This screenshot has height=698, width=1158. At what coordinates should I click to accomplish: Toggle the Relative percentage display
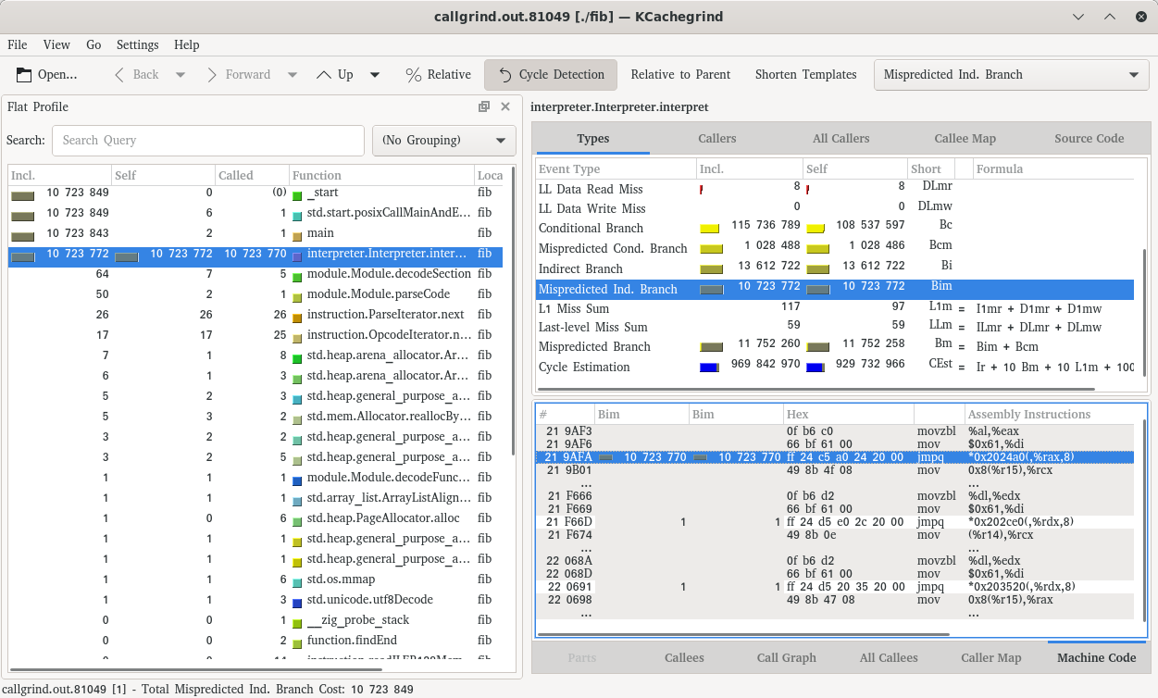439,75
